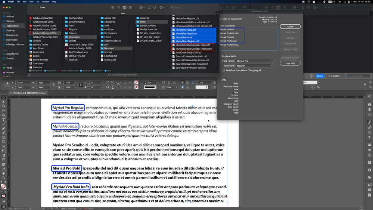Click flip horizontal icon in Control panel

pyautogui.click(x=108, y=87)
